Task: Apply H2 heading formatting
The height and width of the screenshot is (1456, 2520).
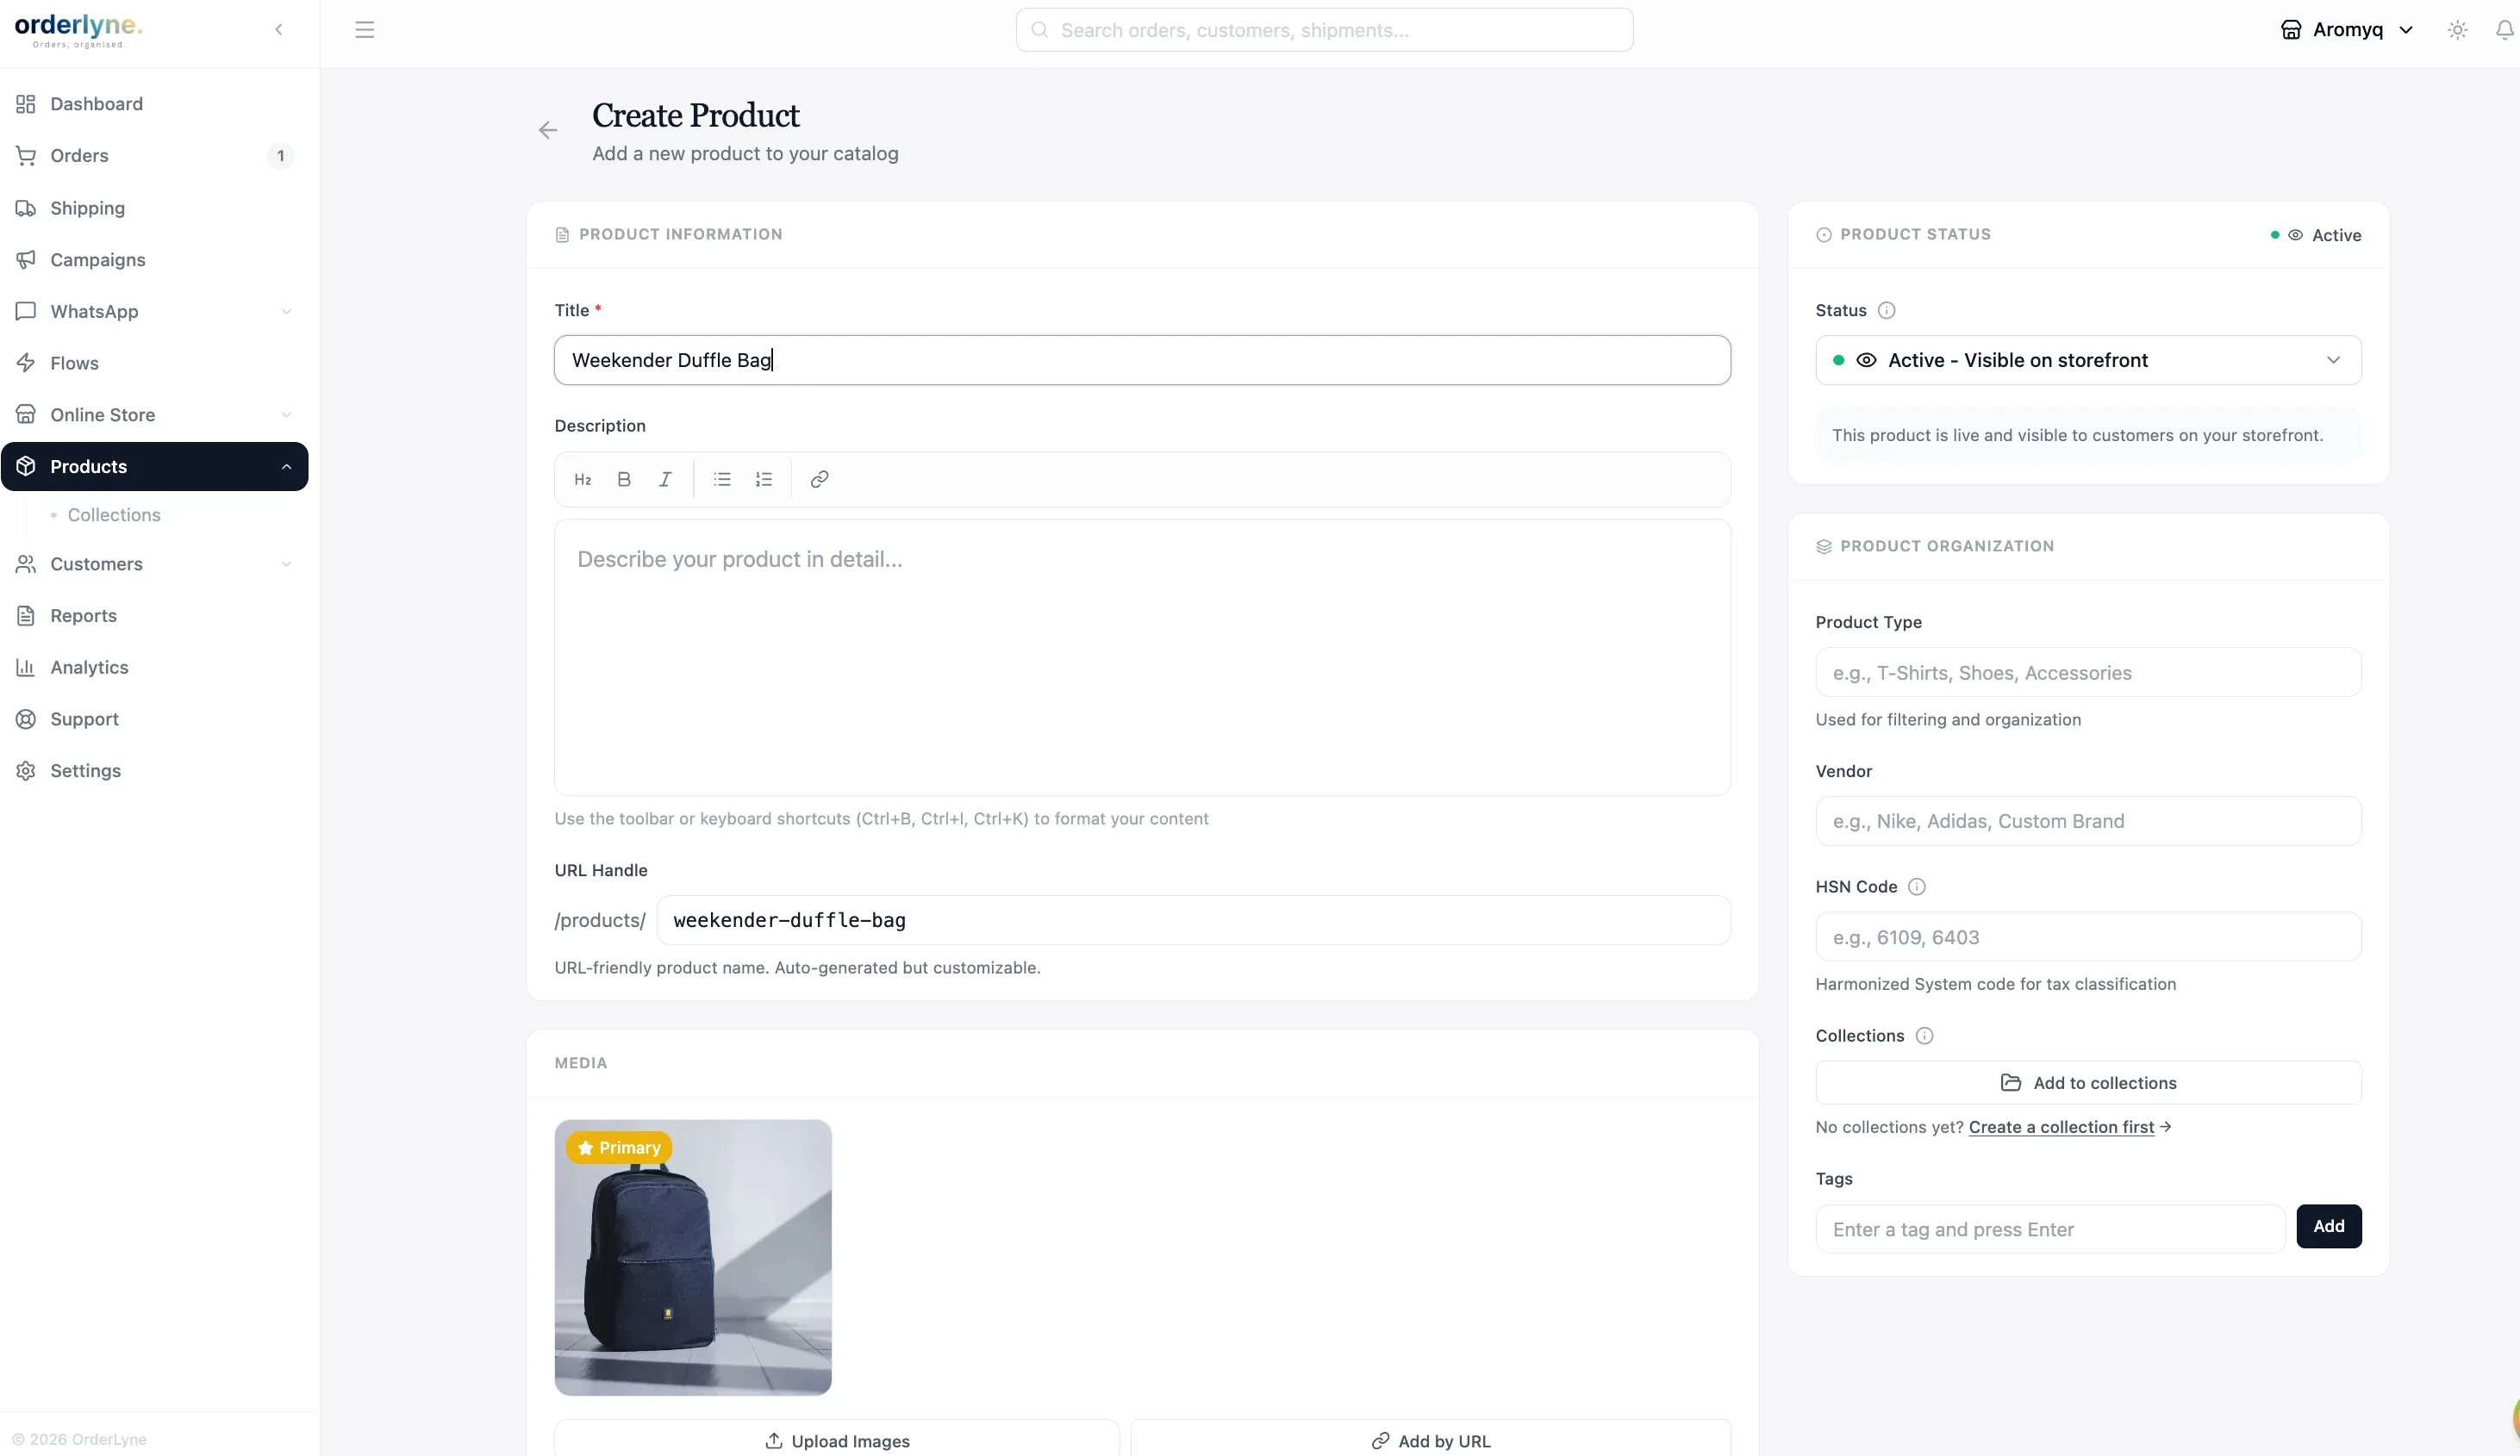Action: click(583, 480)
